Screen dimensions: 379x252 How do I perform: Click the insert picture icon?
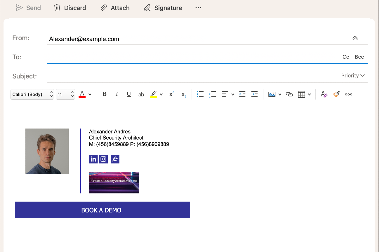point(272,94)
